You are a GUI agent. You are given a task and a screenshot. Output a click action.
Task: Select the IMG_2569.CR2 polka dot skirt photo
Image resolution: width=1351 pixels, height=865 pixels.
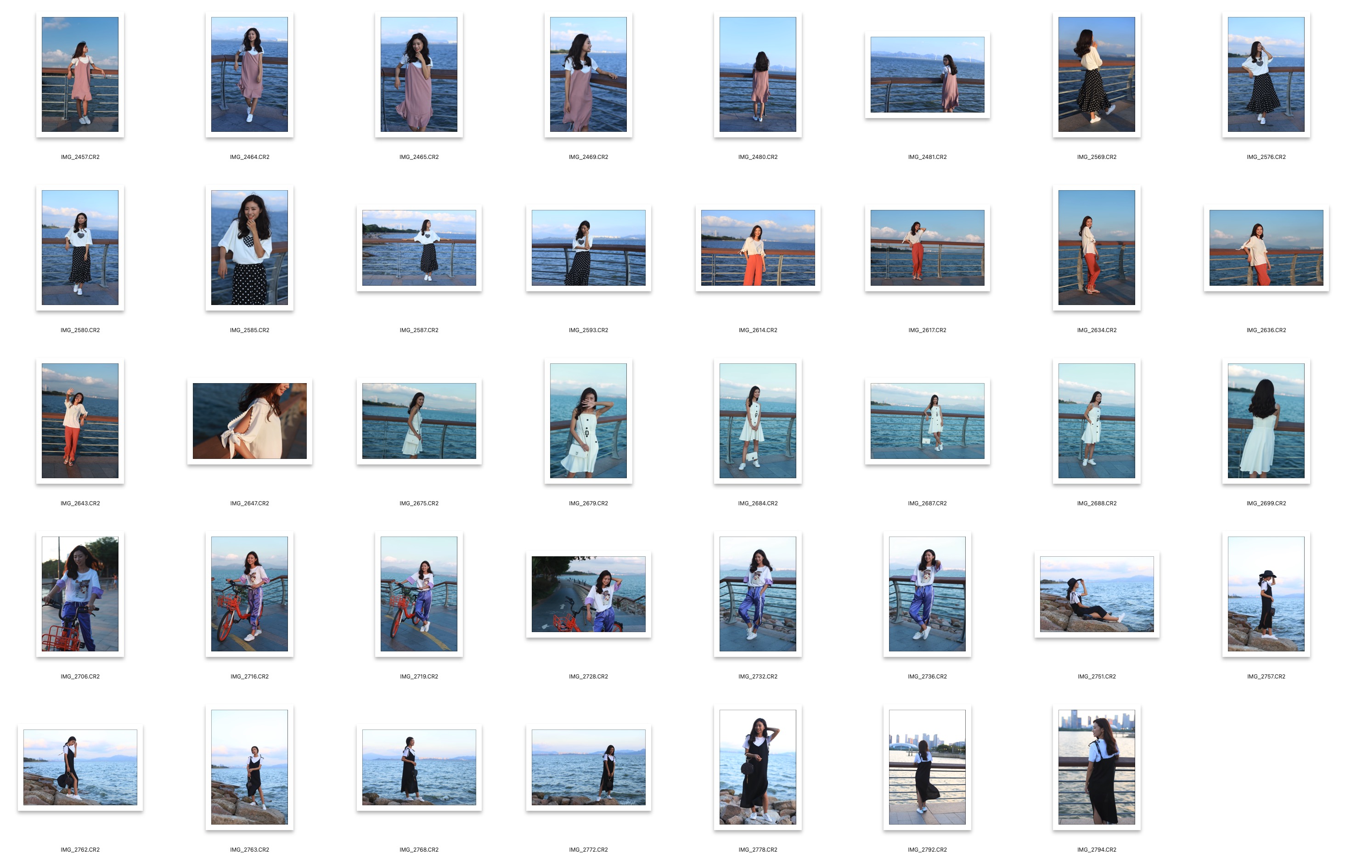(x=1096, y=74)
